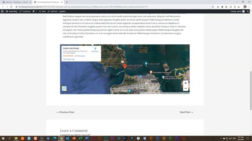Close the Edit Post browser tab
The height and width of the screenshot is (141, 252).
[30, 2]
